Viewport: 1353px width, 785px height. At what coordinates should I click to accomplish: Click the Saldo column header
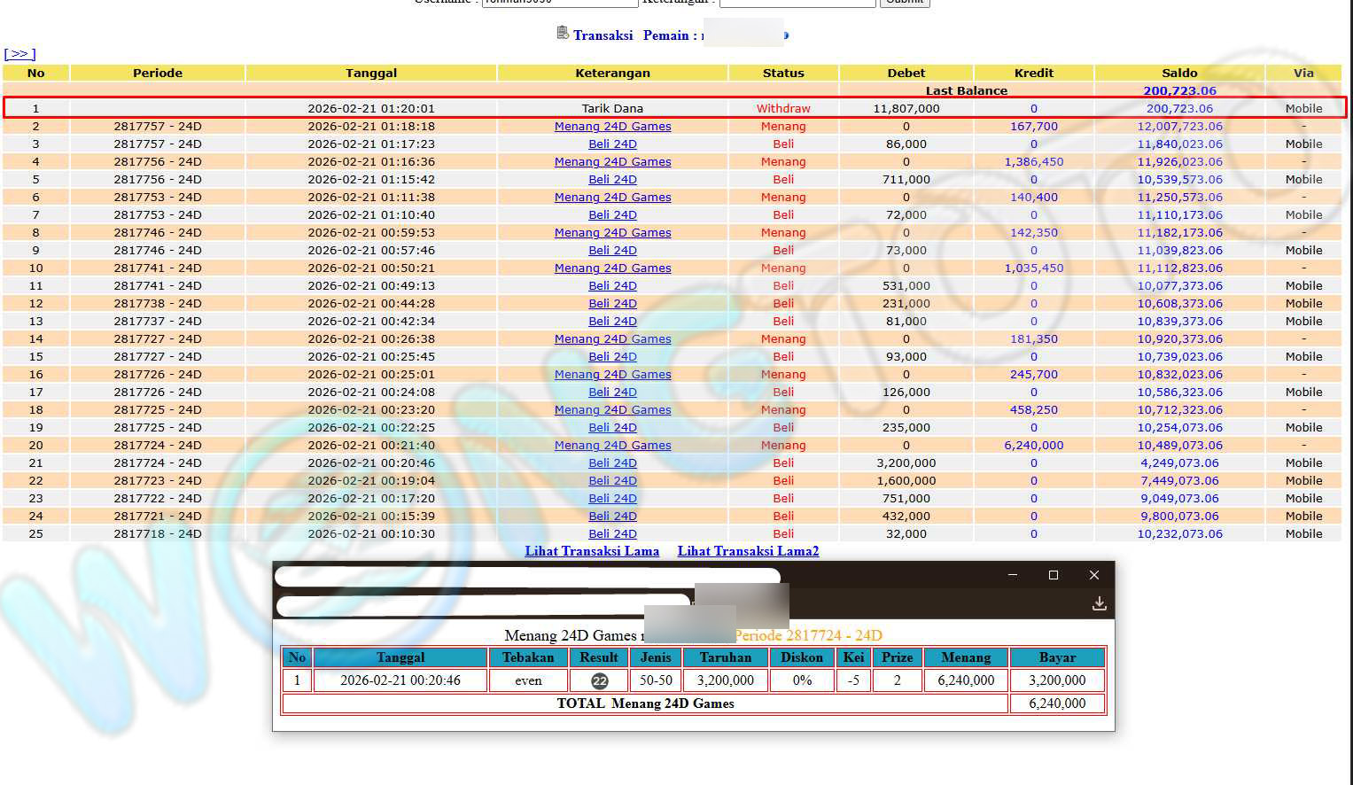click(x=1178, y=73)
